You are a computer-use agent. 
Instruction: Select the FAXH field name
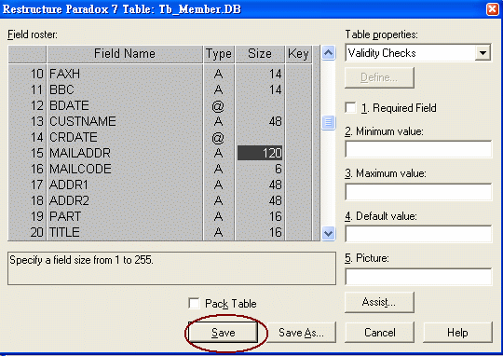(125, 74)
